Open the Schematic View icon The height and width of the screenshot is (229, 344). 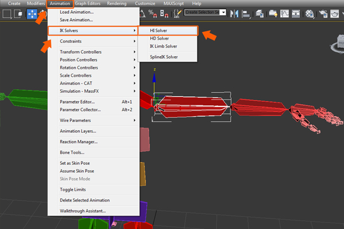(296, 14)
